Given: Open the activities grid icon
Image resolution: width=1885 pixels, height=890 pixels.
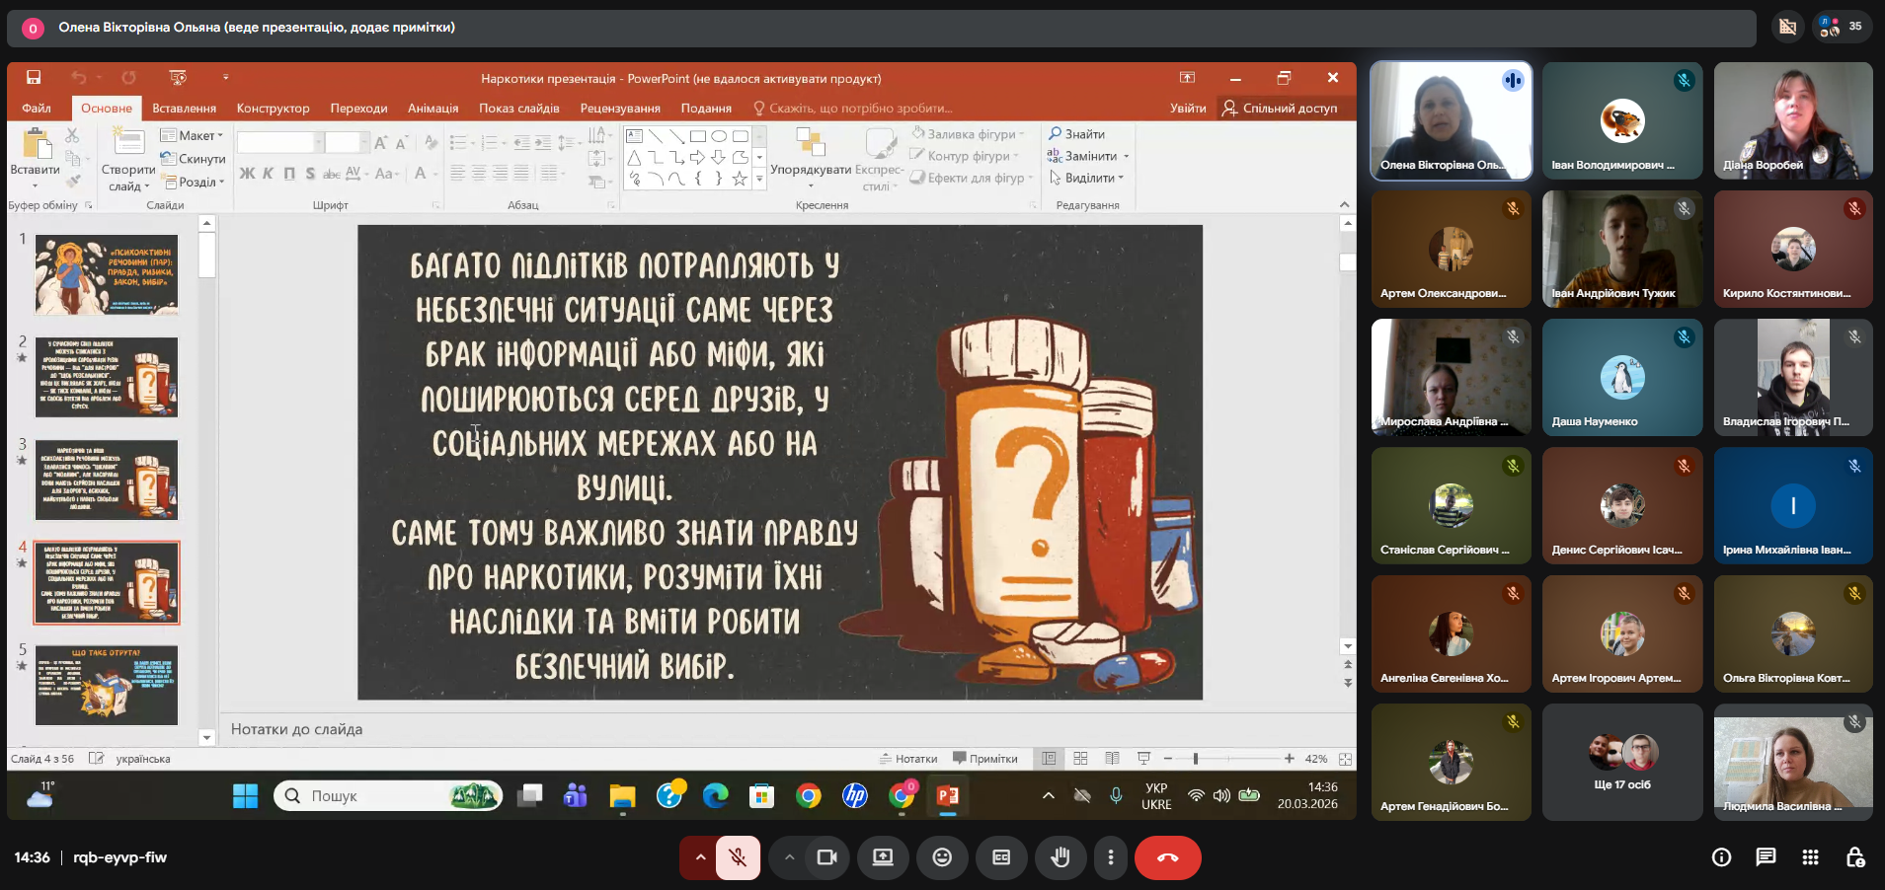Looking at the screenshot, I should coord(1810,857).
